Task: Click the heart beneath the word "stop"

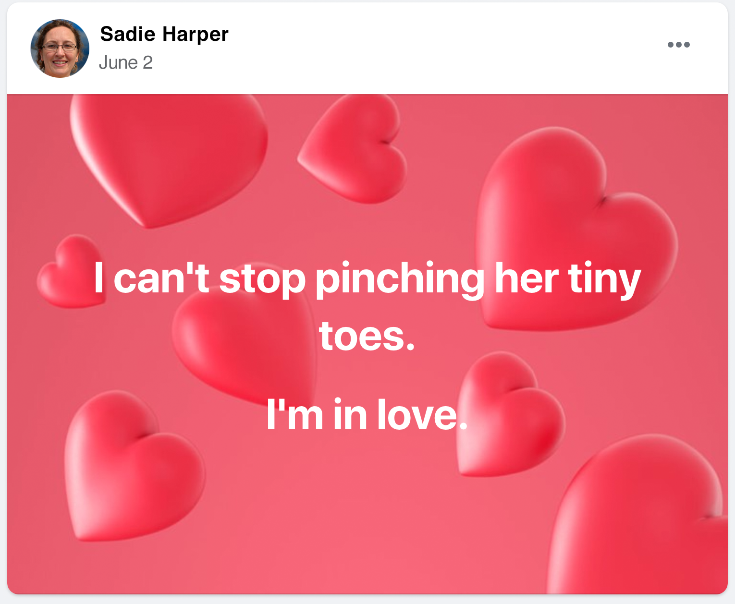Action: pos(245,346)
